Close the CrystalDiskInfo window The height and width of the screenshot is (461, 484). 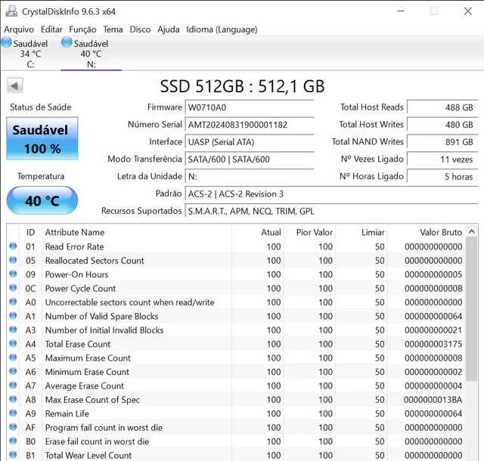tap(468, 11)
